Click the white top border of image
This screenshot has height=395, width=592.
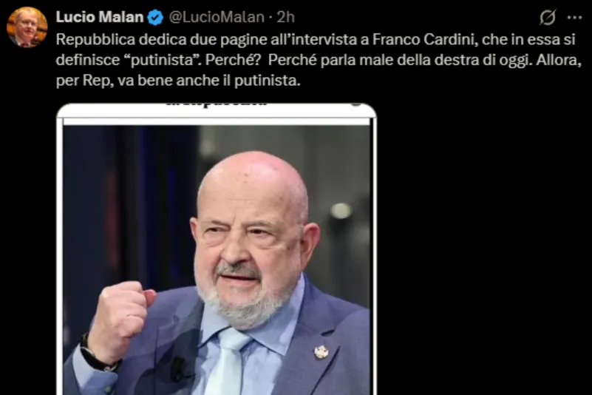click(217, 112)
